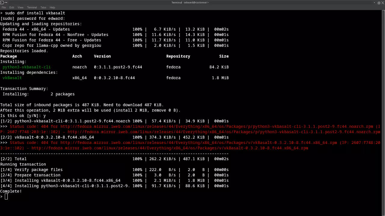This screenshot has width=385, height=216.
Task: Click '[2/4] Prepare transaction' line
Action: tap(114, 175)
